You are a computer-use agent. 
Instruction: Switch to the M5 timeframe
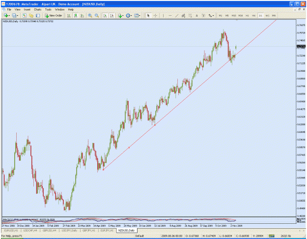coord(227,15)
